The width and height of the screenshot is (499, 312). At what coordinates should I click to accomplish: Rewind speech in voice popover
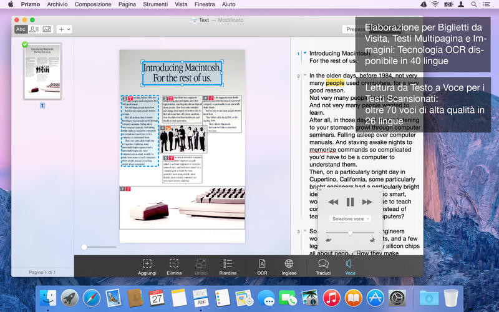click(333, 202)
